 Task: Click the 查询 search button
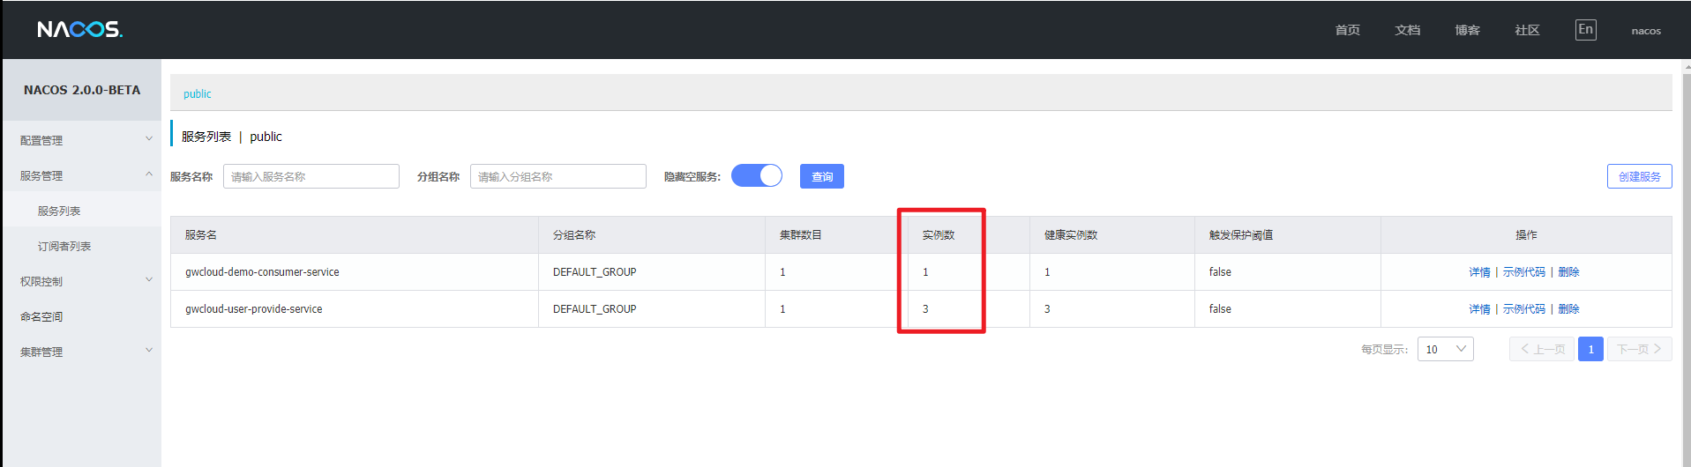click(x=822, y=176)
